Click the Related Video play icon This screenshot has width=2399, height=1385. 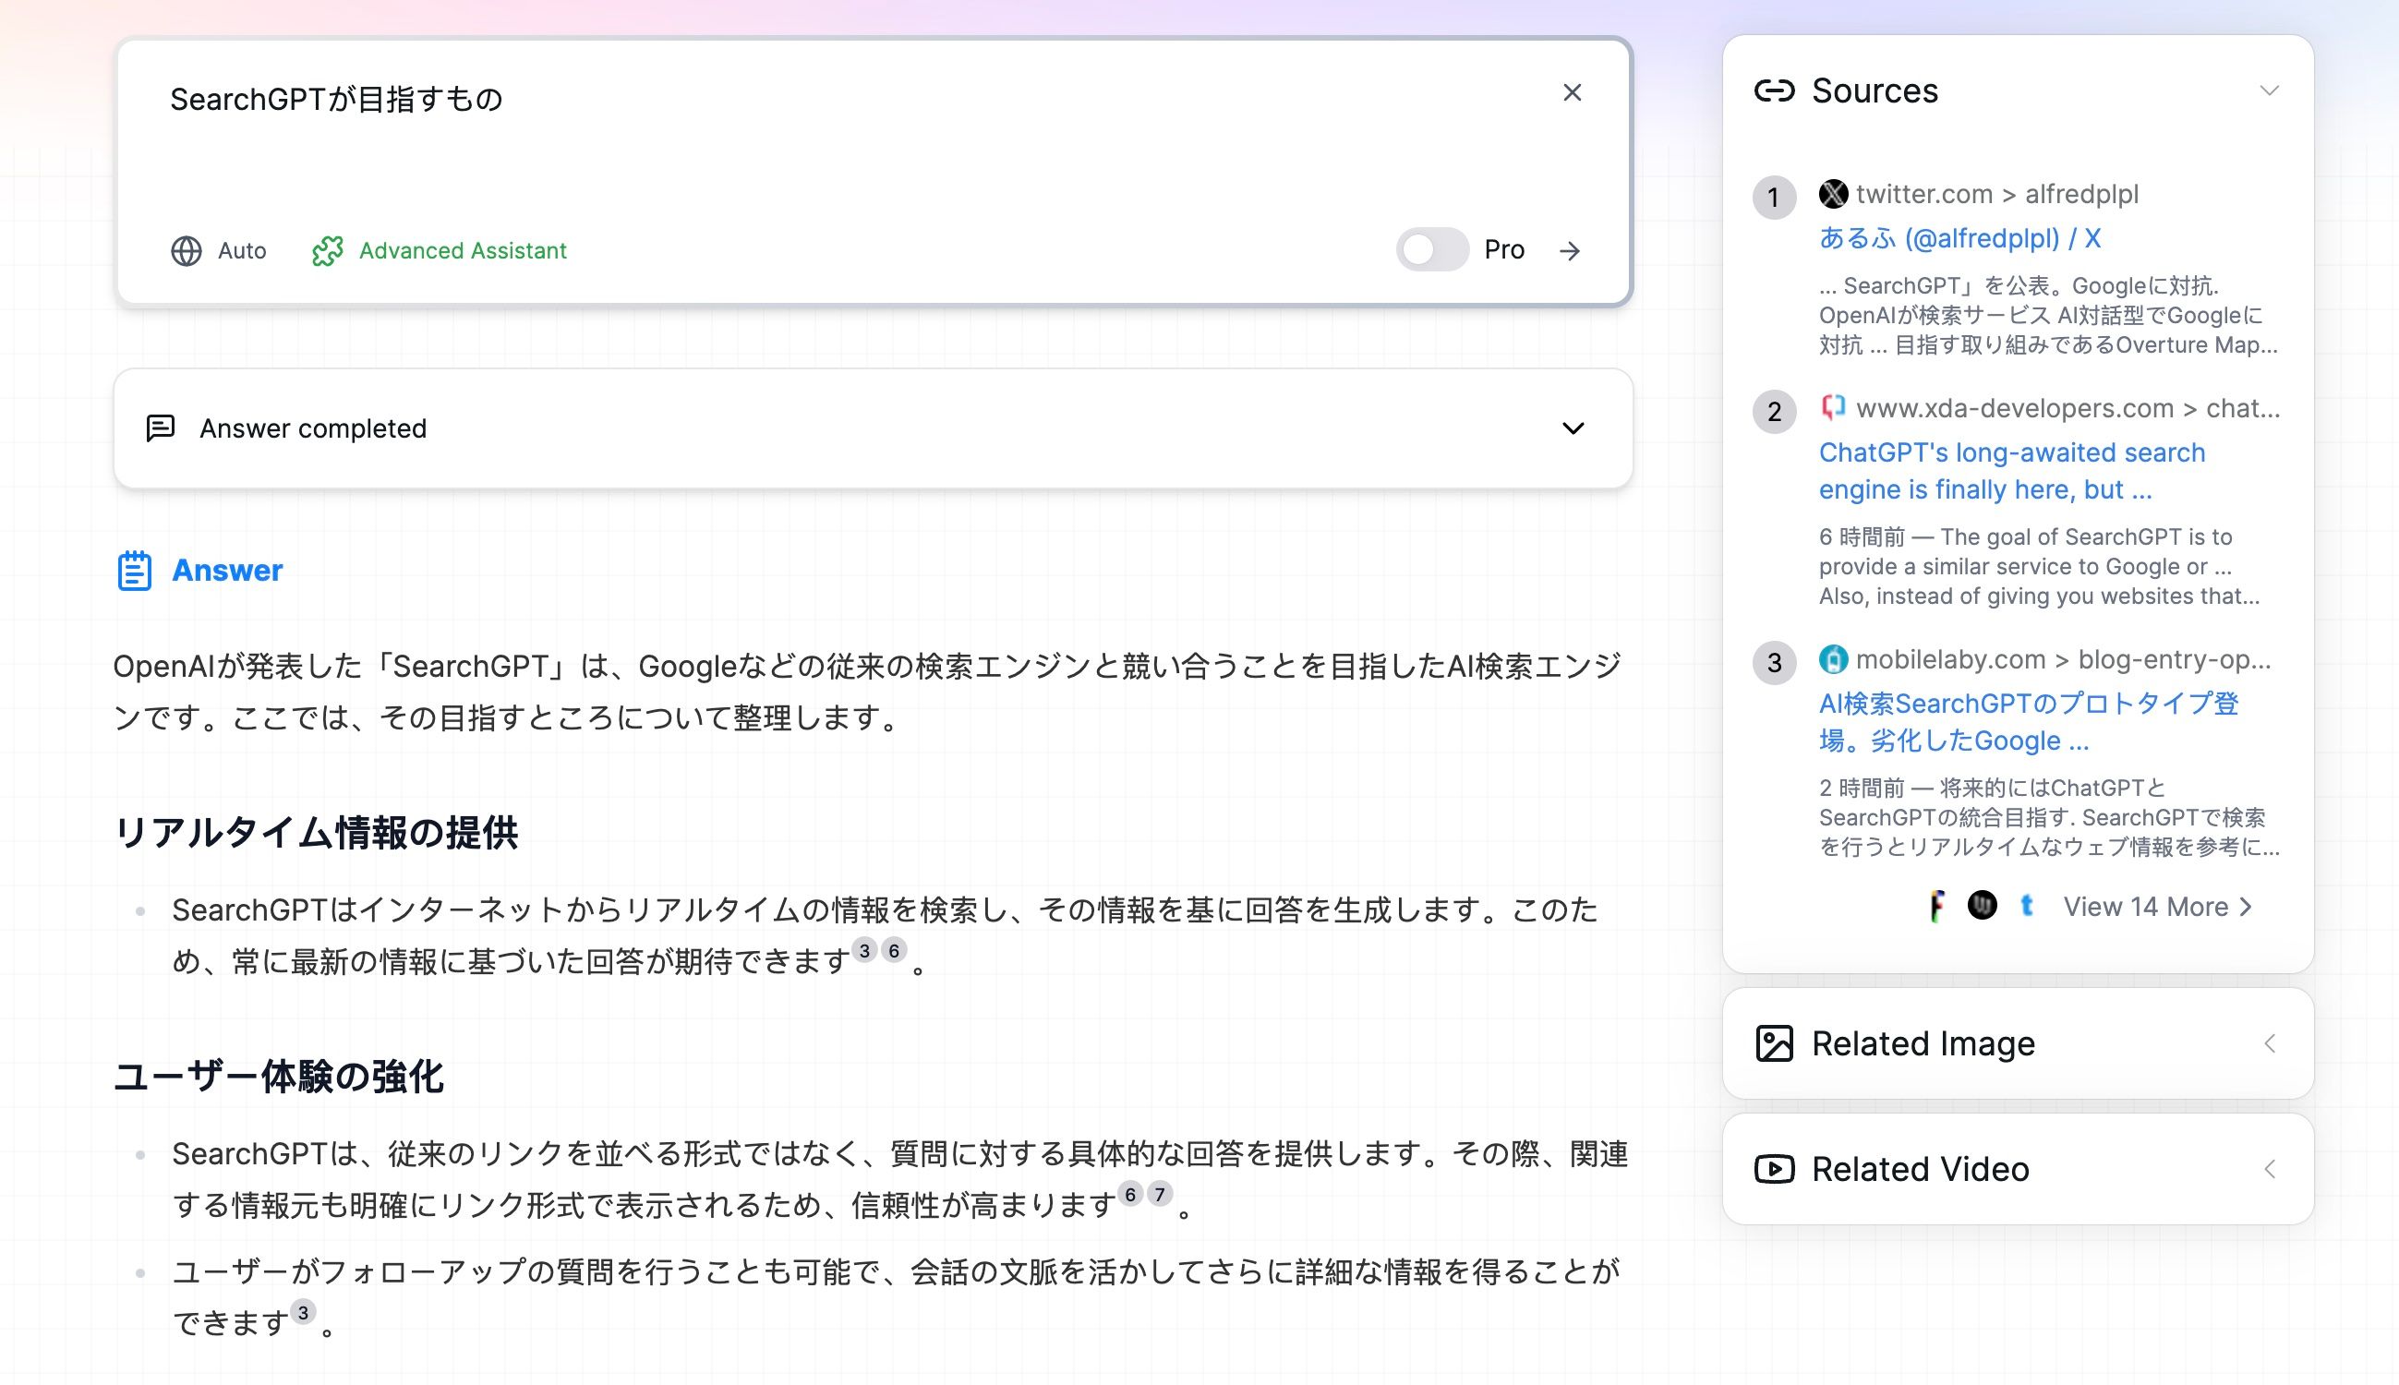point(1774,1169)
